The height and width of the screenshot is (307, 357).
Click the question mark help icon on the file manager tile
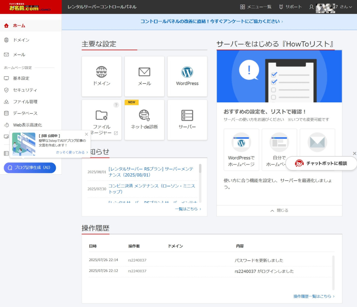pyautogui.click(x=116, y=105)
